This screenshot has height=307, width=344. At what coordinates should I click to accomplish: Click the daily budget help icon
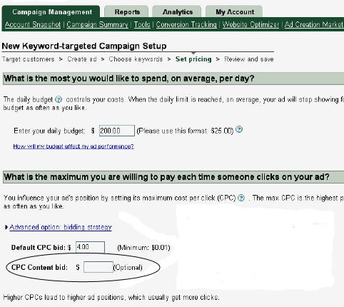[x=59, y=99]
